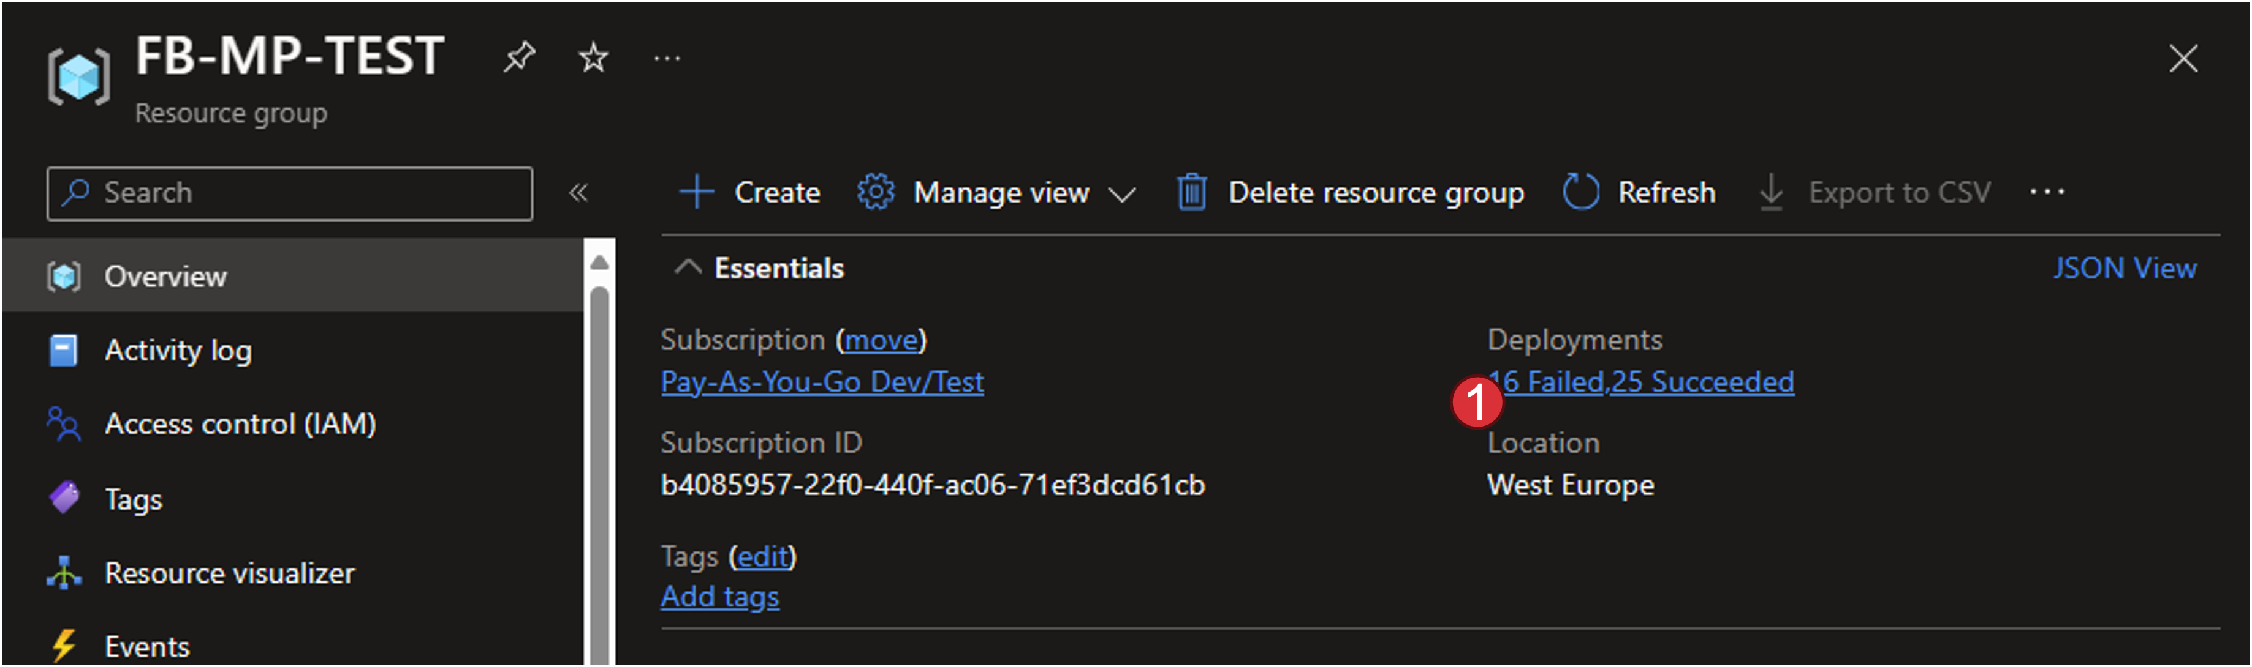
Task: Click the sidebar scrollbar up arrow
Action: [599, 262]
